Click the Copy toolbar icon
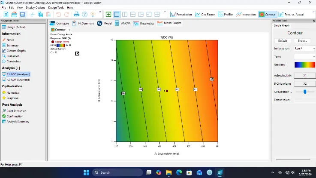 pos(40,14)
